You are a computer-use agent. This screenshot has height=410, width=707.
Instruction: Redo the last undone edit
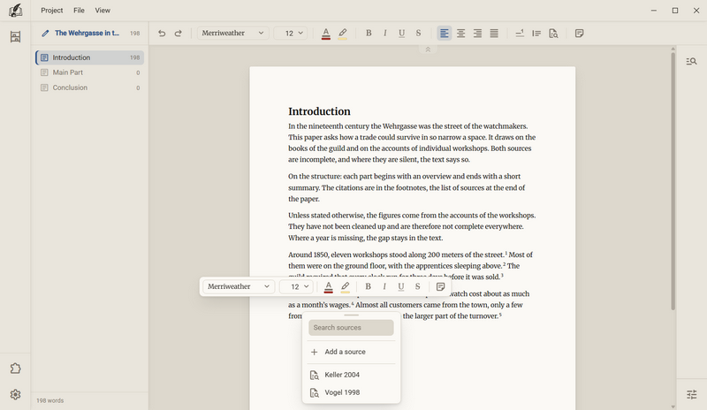point(179,34)
